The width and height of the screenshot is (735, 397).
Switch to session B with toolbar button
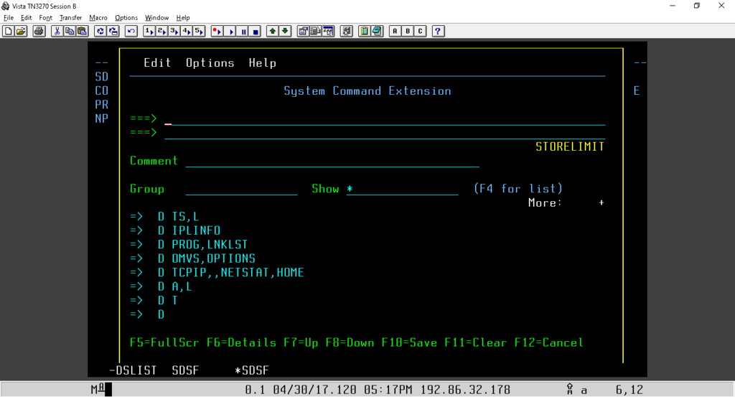[x=408, y=32]
